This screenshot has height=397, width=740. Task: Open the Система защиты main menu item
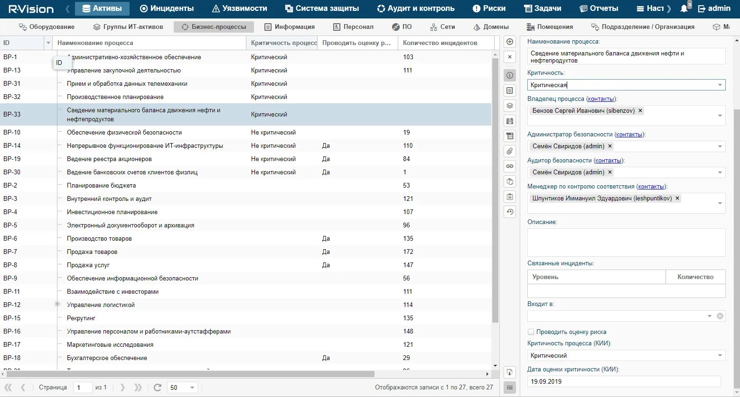click(x=322, y=9)
